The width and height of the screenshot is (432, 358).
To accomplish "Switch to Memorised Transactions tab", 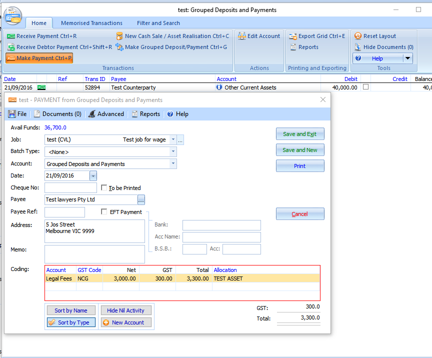I will (x=91, y=23).
